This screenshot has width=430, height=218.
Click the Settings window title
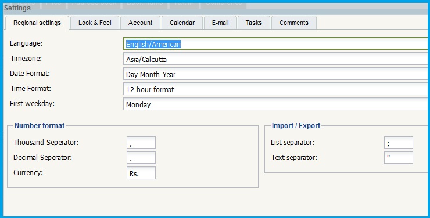pos(17,8)
